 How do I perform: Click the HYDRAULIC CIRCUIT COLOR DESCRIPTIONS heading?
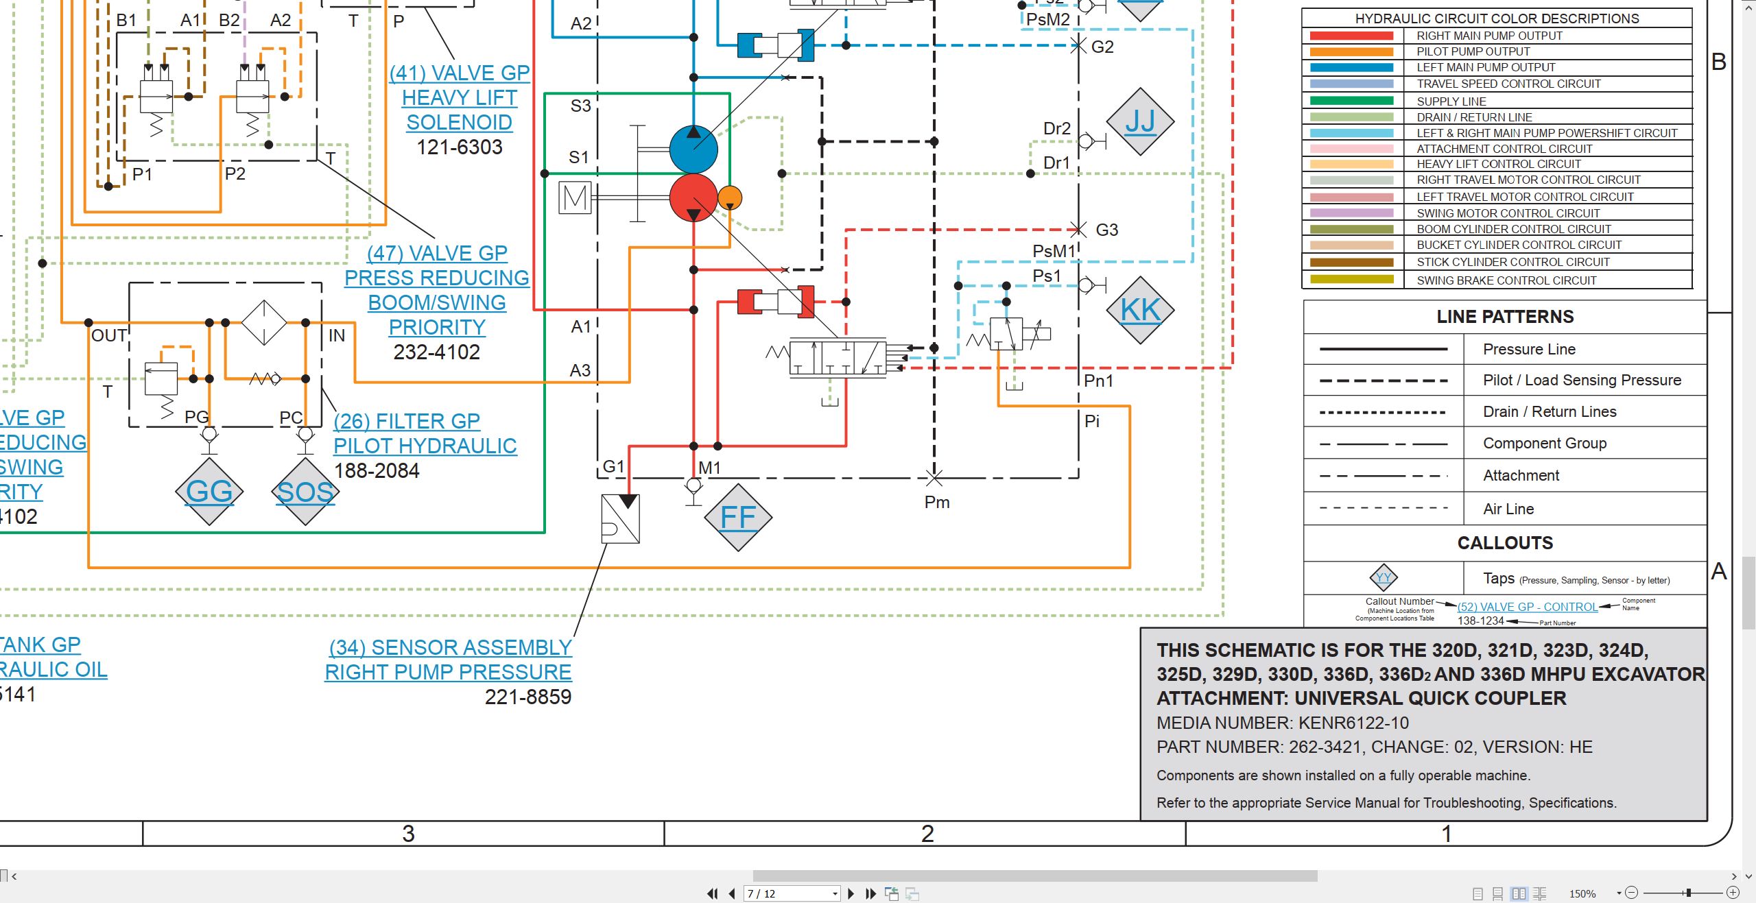point(1497,19)
